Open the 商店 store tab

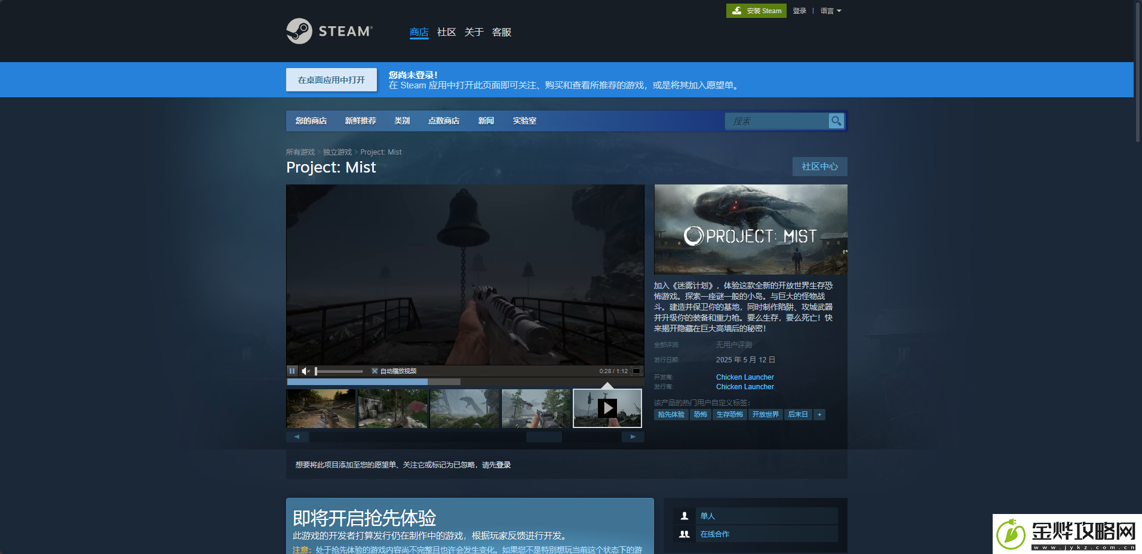click(419, 32)
